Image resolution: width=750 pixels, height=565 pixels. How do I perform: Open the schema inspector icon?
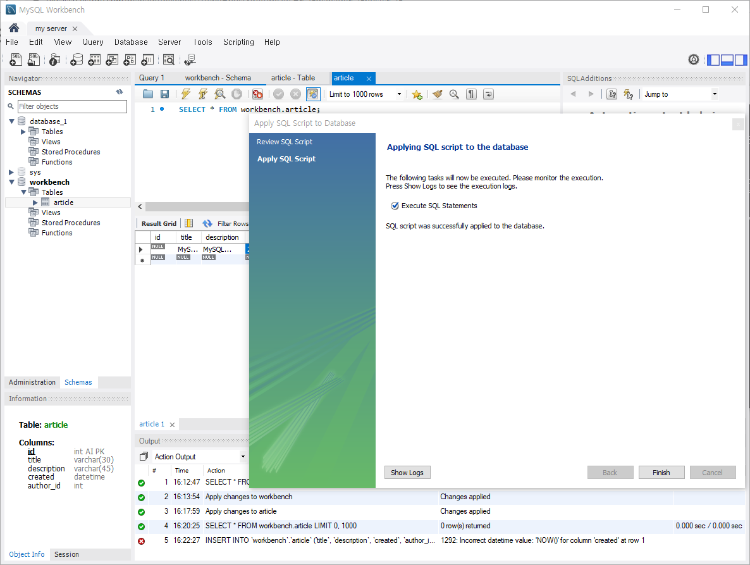[x=54, y=59]
